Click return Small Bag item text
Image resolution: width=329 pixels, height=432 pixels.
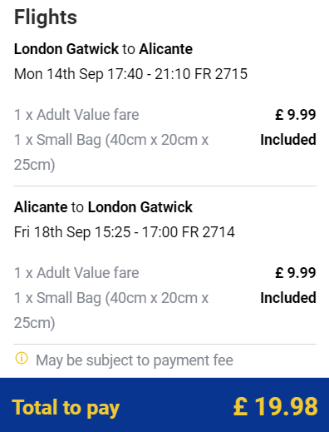click(111, 310)
